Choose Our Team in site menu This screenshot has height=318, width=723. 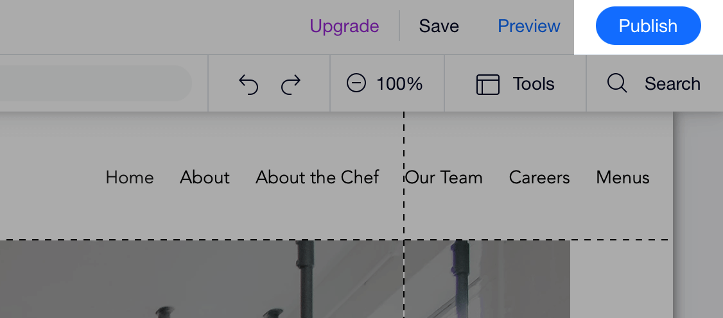[444, 177]
